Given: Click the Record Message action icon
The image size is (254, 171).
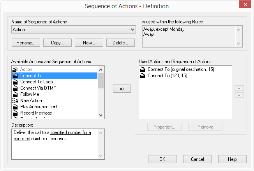Looking at the screenshot, I should pyautogui.click(x=15, y=113).
